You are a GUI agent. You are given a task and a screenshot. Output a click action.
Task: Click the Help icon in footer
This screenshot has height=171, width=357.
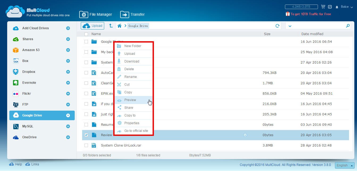tap(11, 164)
